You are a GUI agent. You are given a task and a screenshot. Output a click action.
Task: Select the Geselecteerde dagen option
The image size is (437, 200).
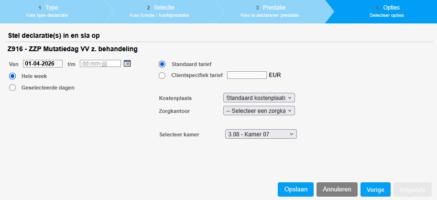13,88
